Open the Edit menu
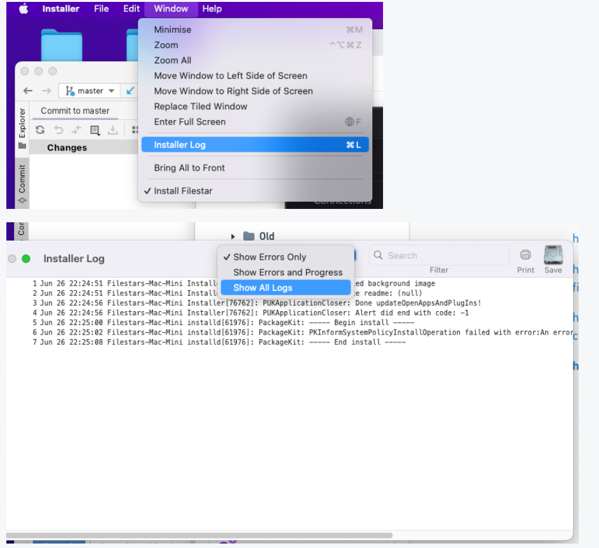This screenshot has height=548, width=599. tap(131, 9)
